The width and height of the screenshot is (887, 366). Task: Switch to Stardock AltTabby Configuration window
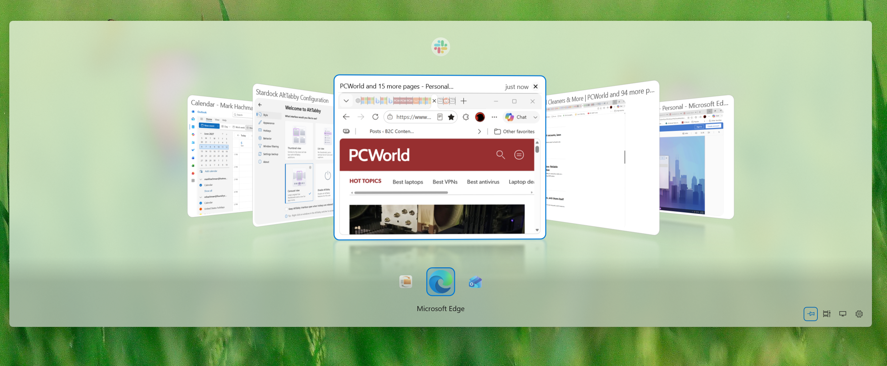click(x=293, y=155)
